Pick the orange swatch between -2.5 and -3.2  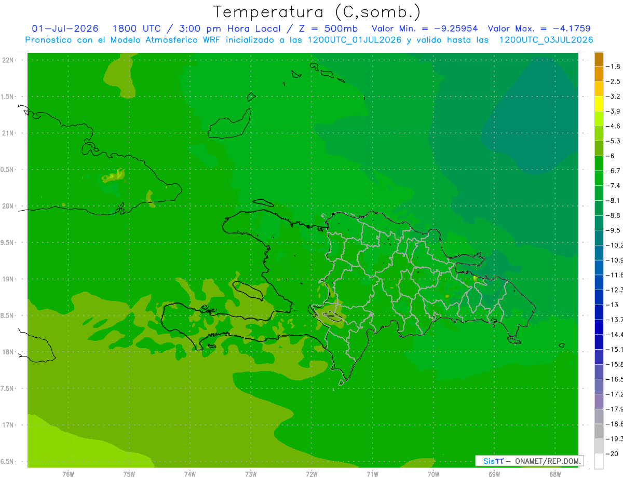tap(599, 89)
